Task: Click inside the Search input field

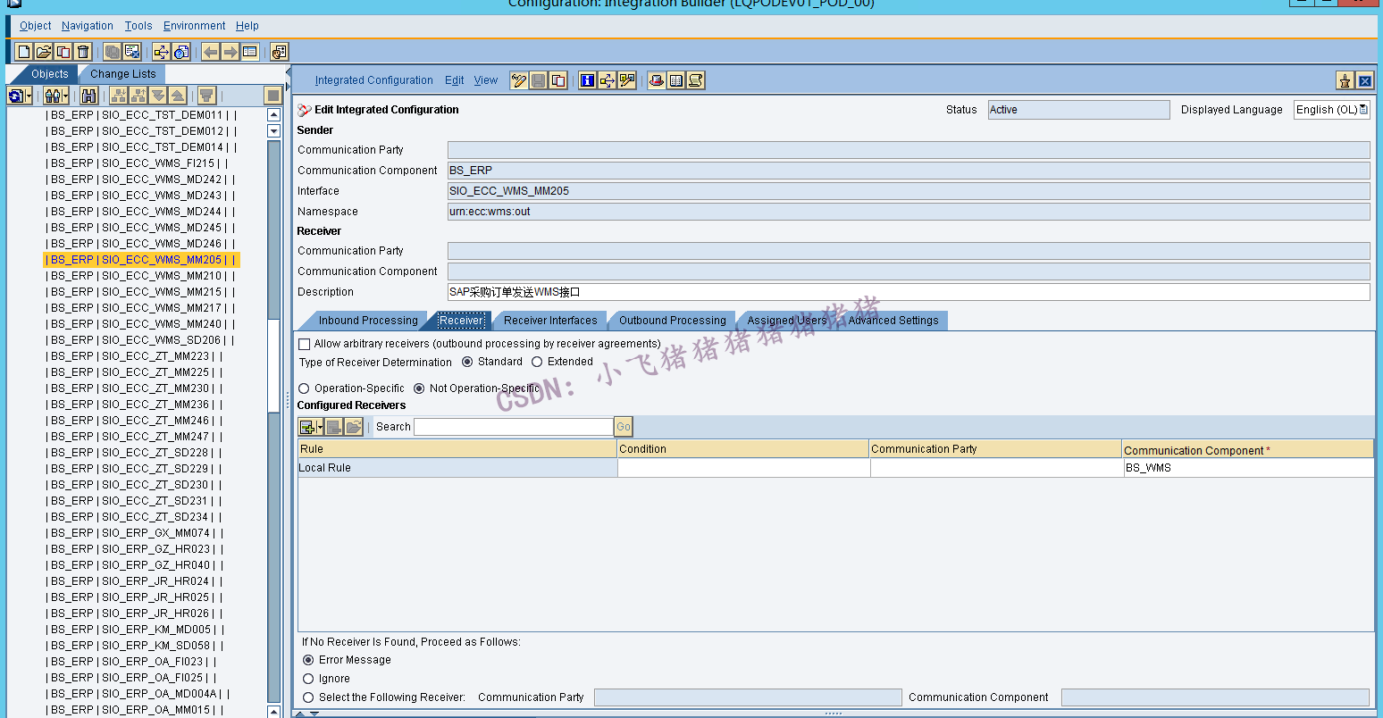Action: point(514,426)
